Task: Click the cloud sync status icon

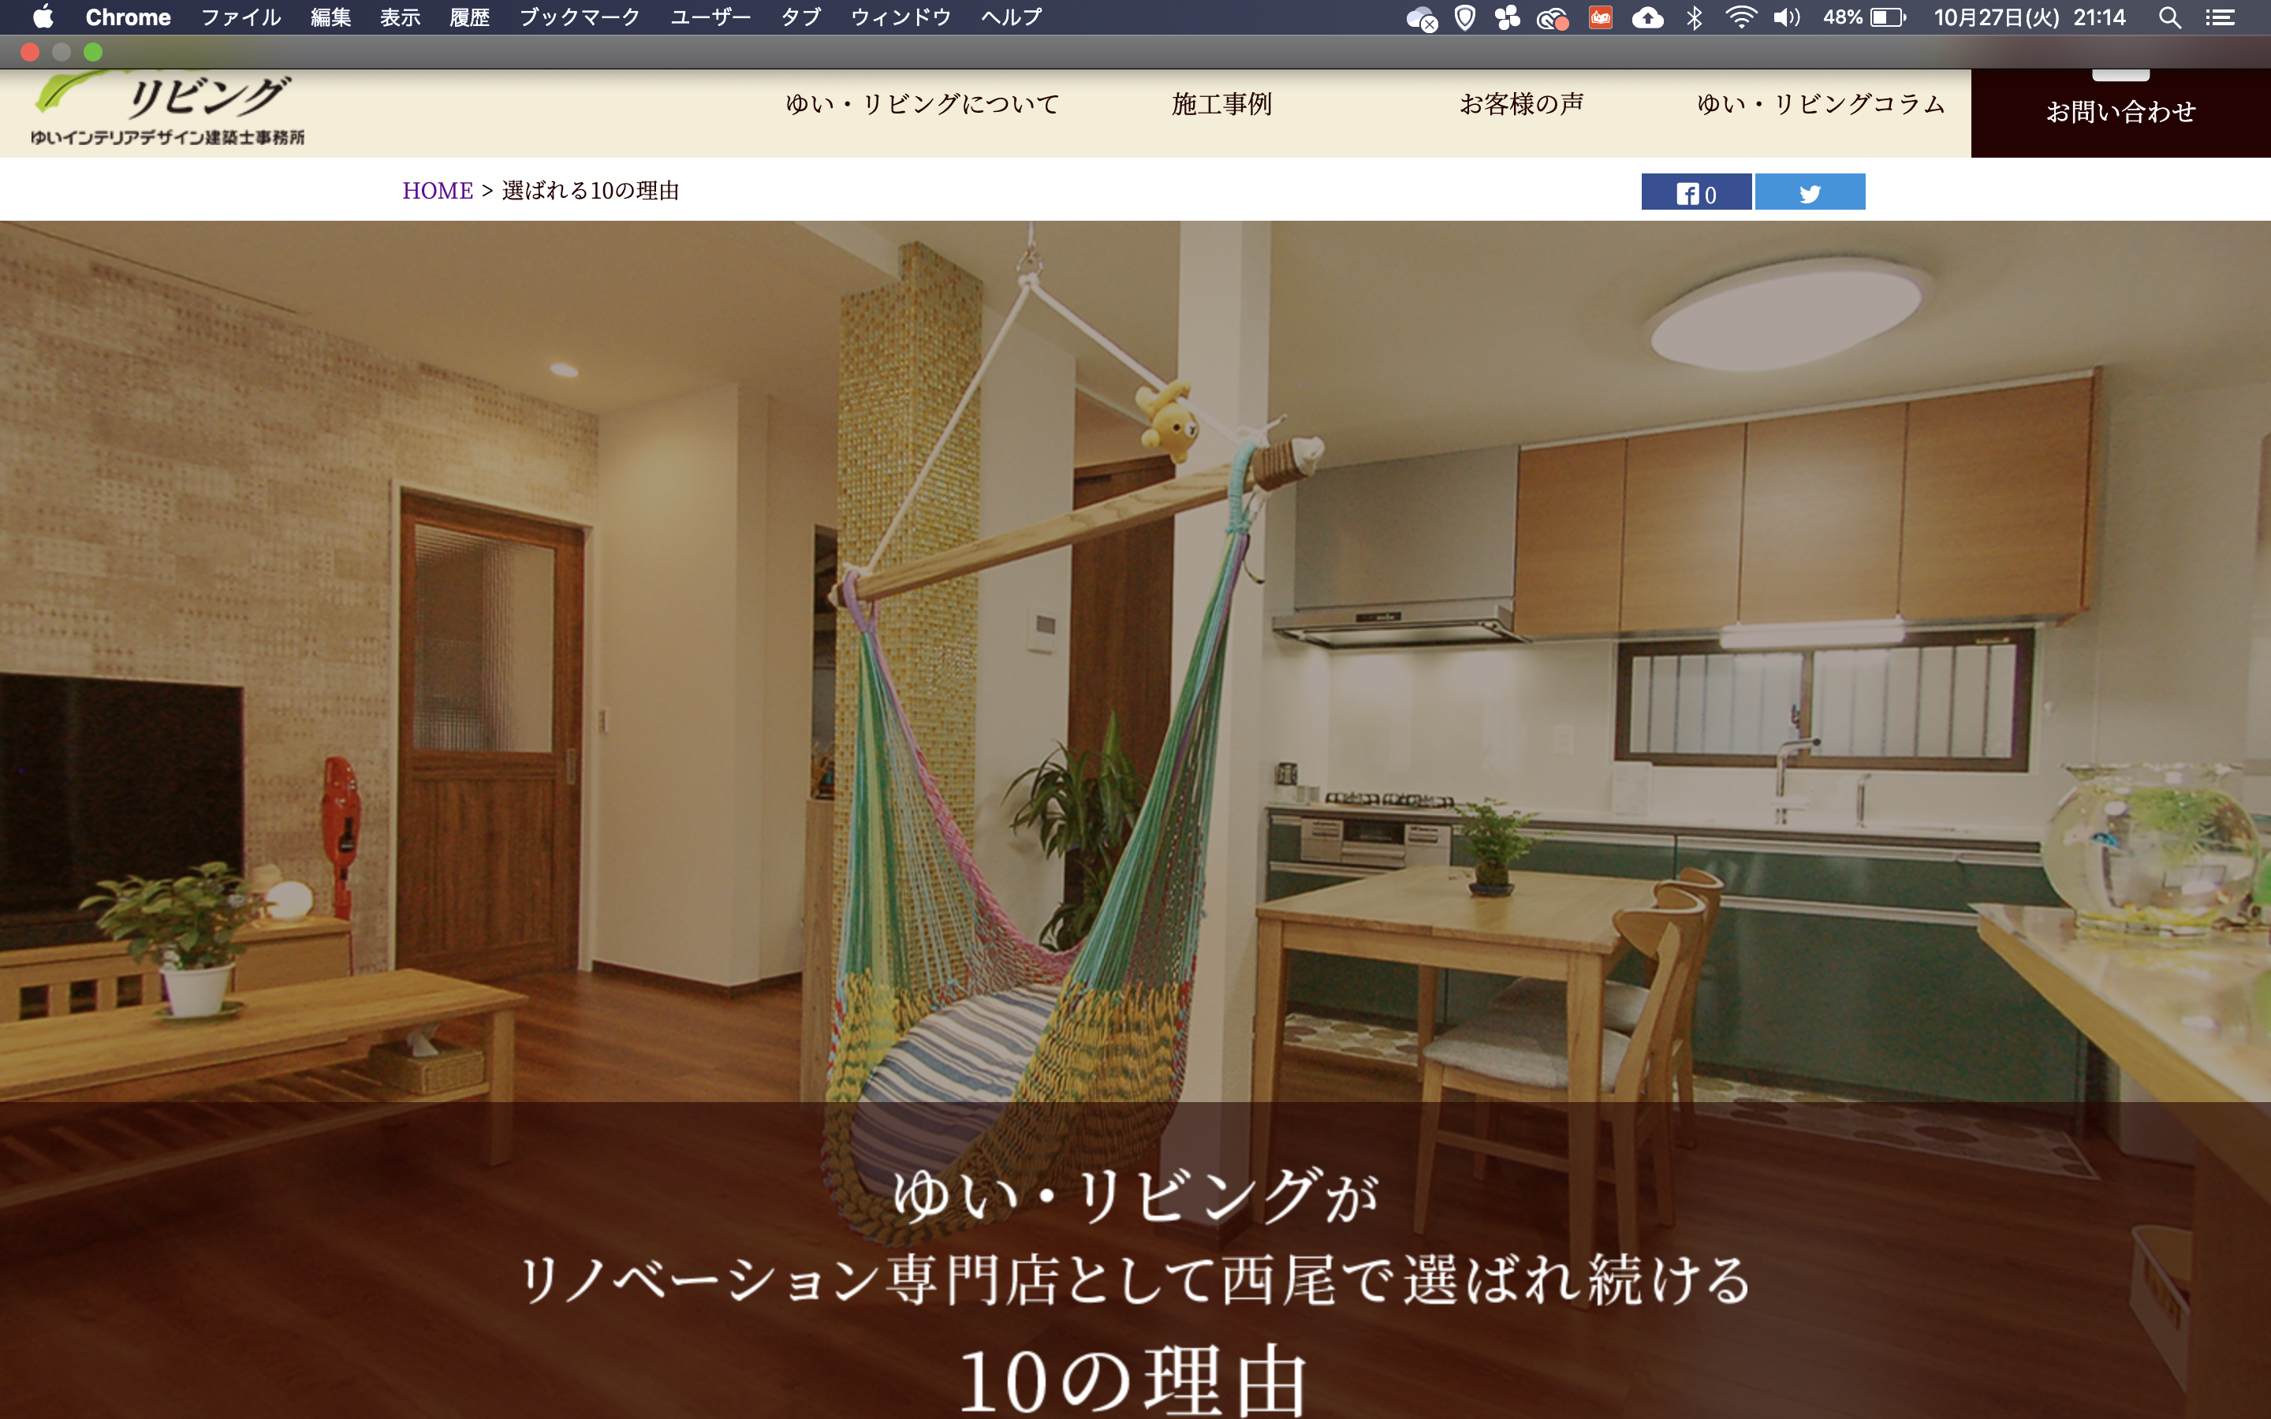Action: [1421, 18]
